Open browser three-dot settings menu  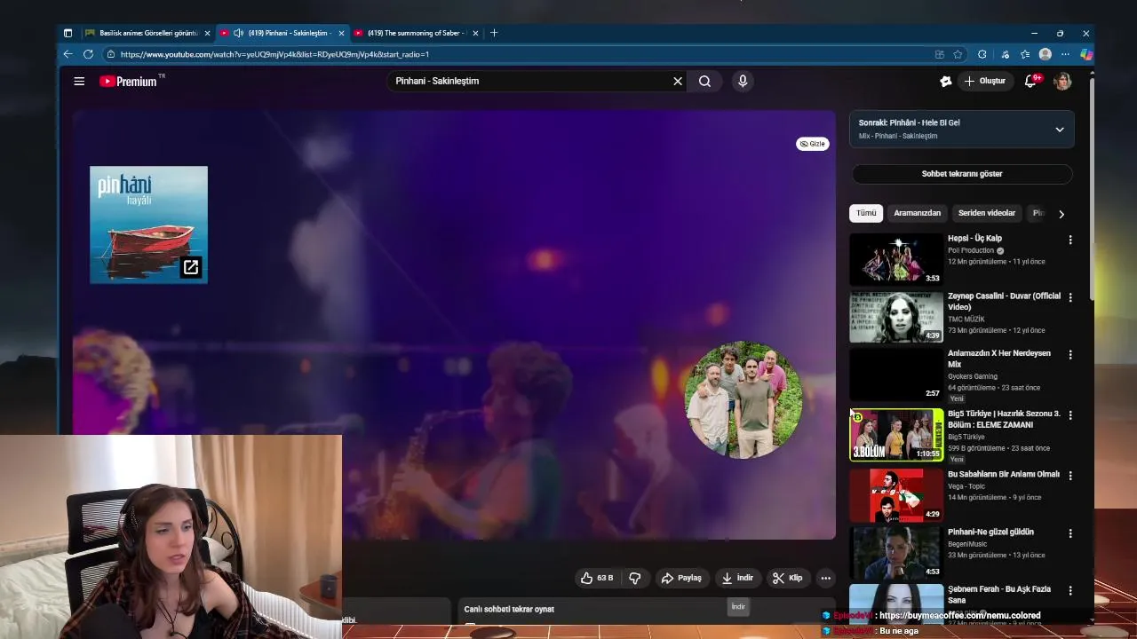coord(1065,54)
